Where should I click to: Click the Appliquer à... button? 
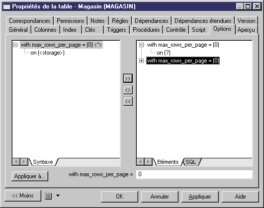30,176
